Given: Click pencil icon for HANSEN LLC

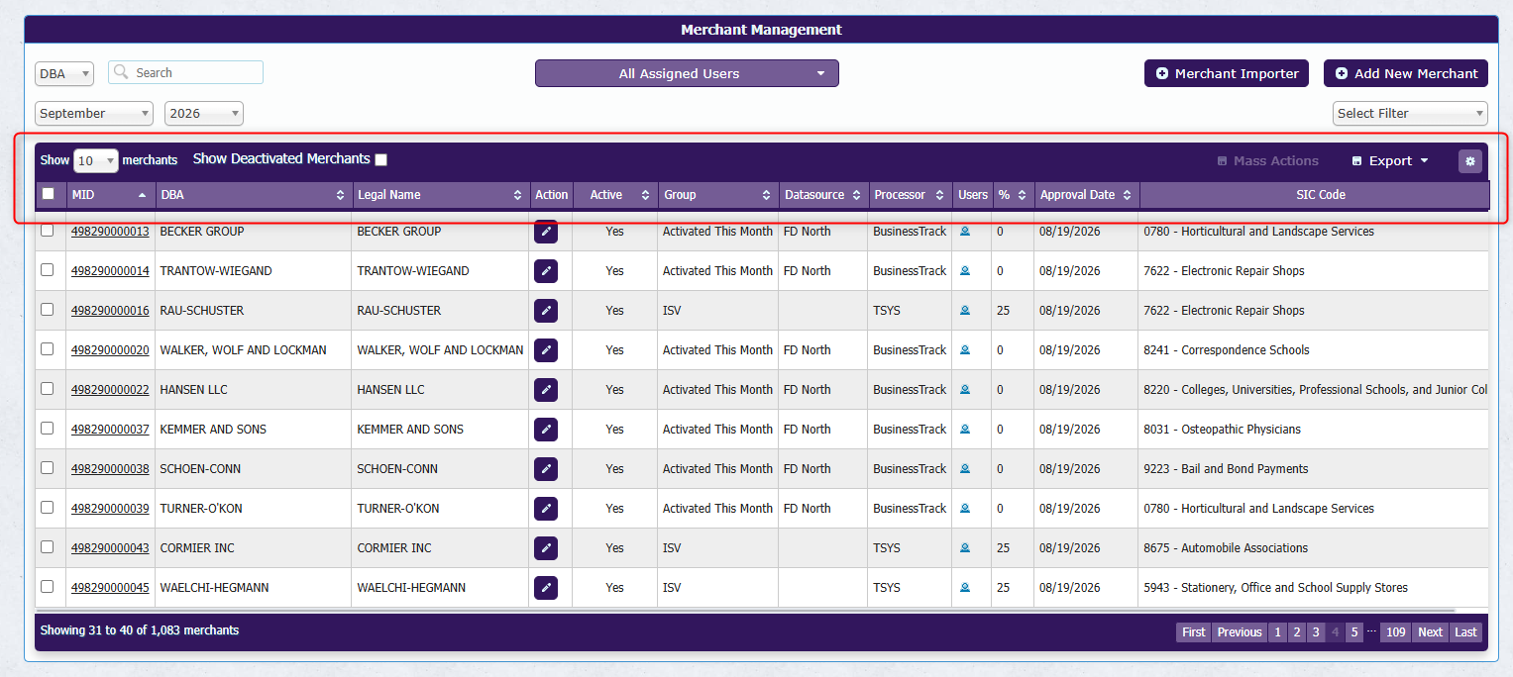Looking at the screenshot, I should coord(546,390).
